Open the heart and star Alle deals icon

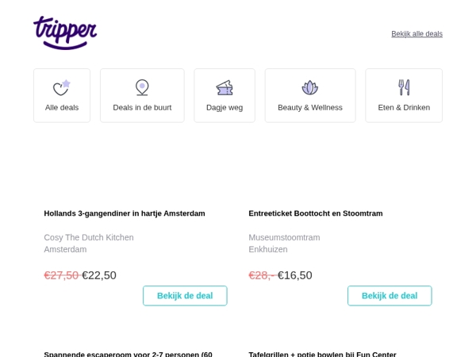tap(62, 87)
